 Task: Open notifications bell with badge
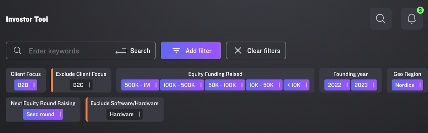pos(412,19)
